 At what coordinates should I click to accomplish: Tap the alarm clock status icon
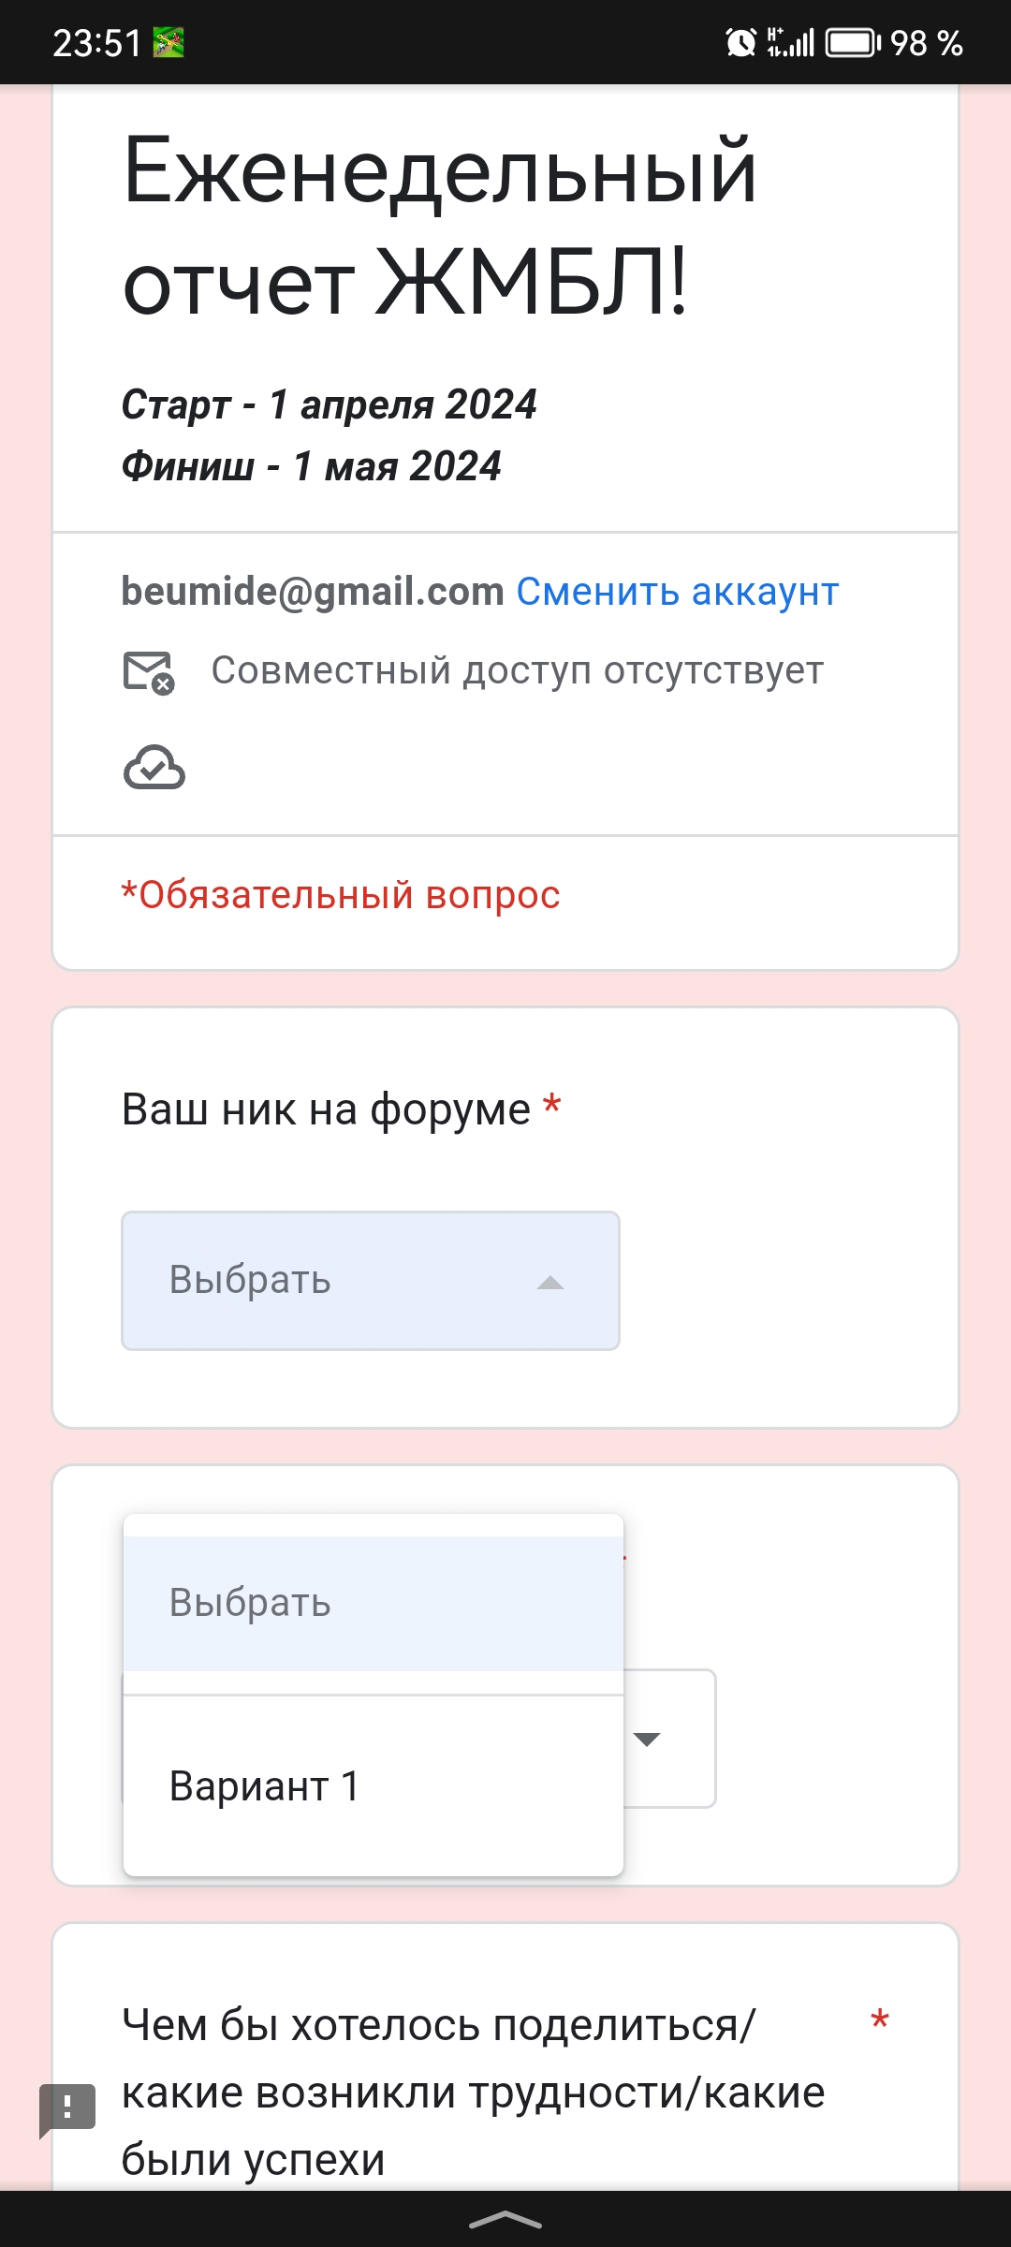pos(740,42)
